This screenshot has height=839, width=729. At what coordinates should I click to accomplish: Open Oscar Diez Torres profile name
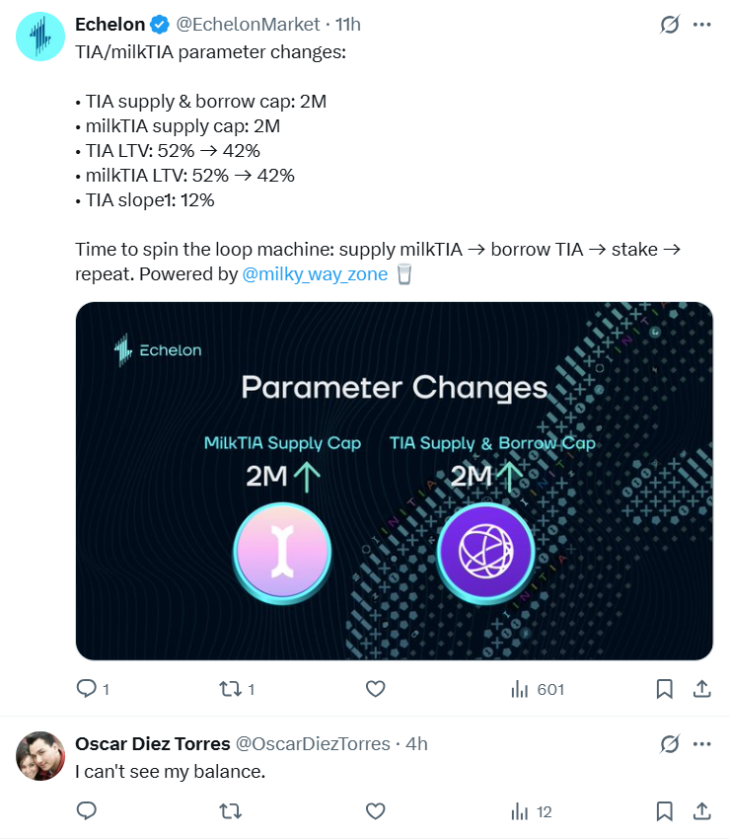(153, 744)
